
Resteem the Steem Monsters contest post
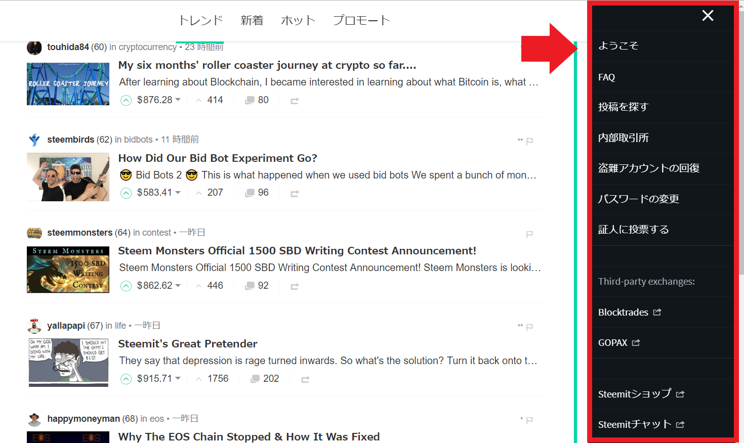tap(295, 287)
